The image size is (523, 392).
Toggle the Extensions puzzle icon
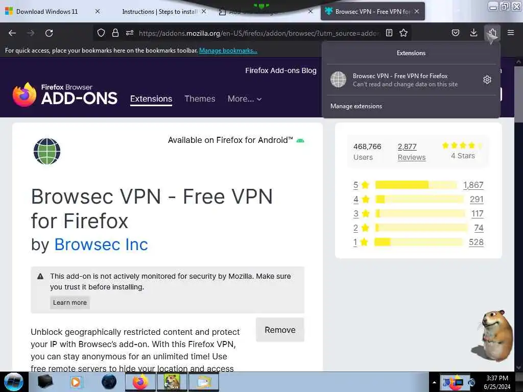pyautogui.click(x=492, y=33)
